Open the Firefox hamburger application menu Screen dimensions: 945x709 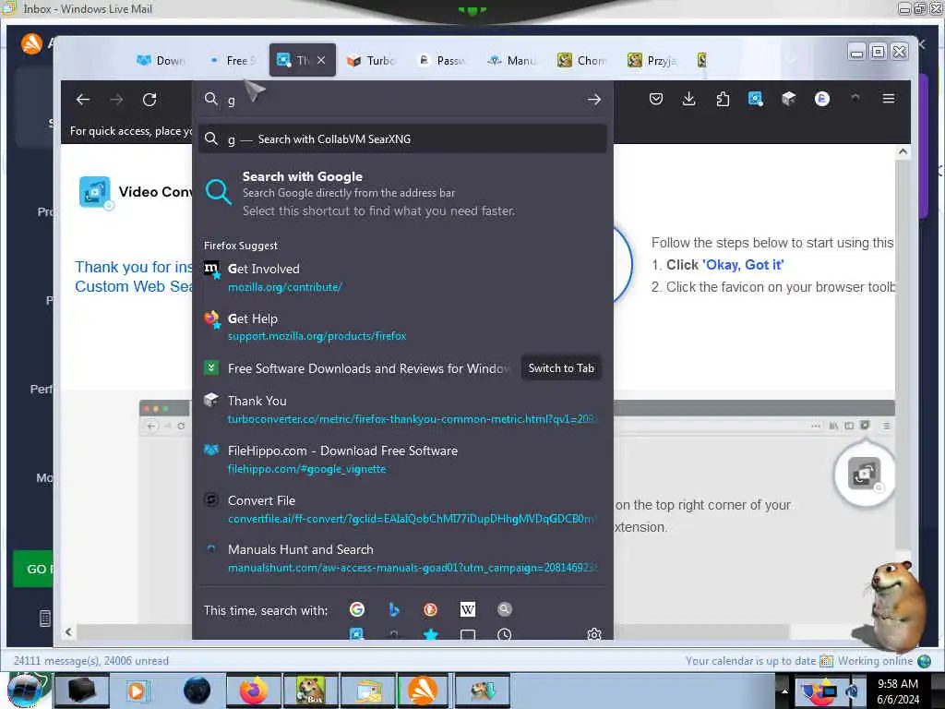(889, 99)
